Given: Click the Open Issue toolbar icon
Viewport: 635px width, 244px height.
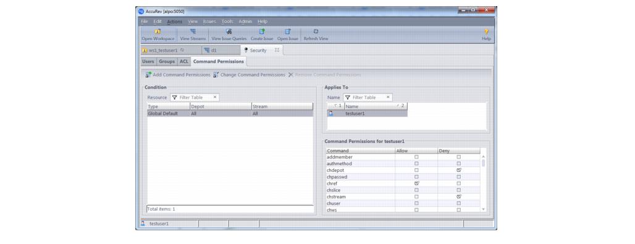Looking at the screenshot, I should pyautogui.click(x=287, y=31).
